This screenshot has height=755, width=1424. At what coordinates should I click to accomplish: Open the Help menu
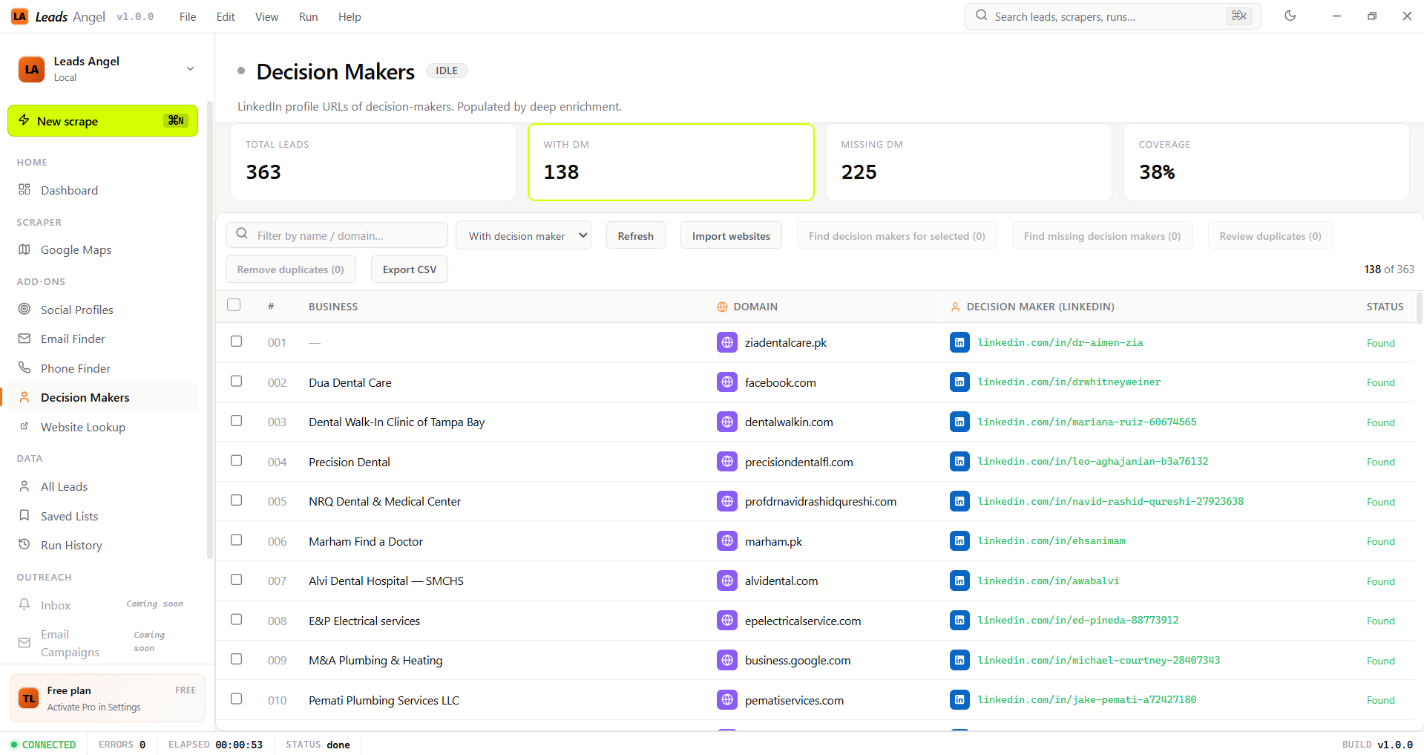tap(350, 16)
